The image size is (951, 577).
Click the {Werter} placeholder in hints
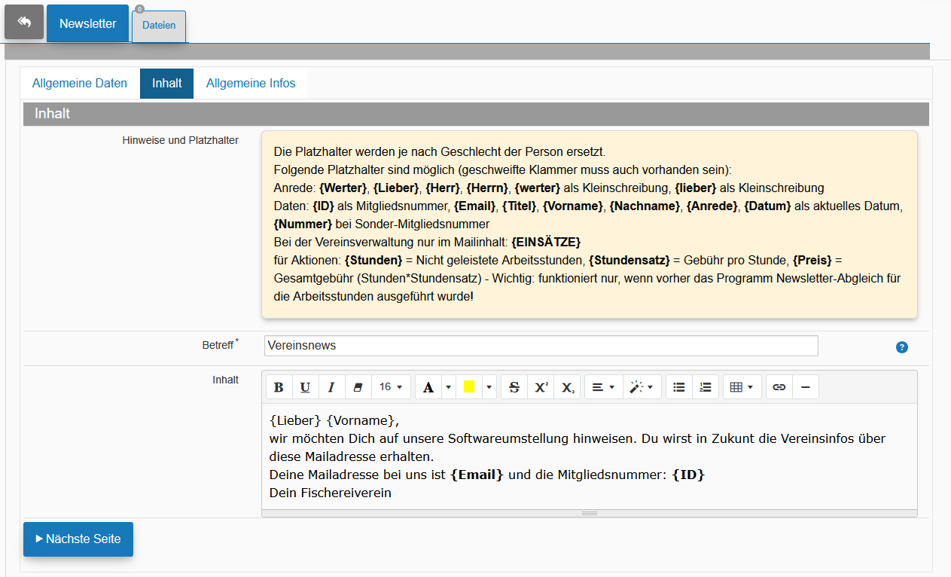(343, 188)
